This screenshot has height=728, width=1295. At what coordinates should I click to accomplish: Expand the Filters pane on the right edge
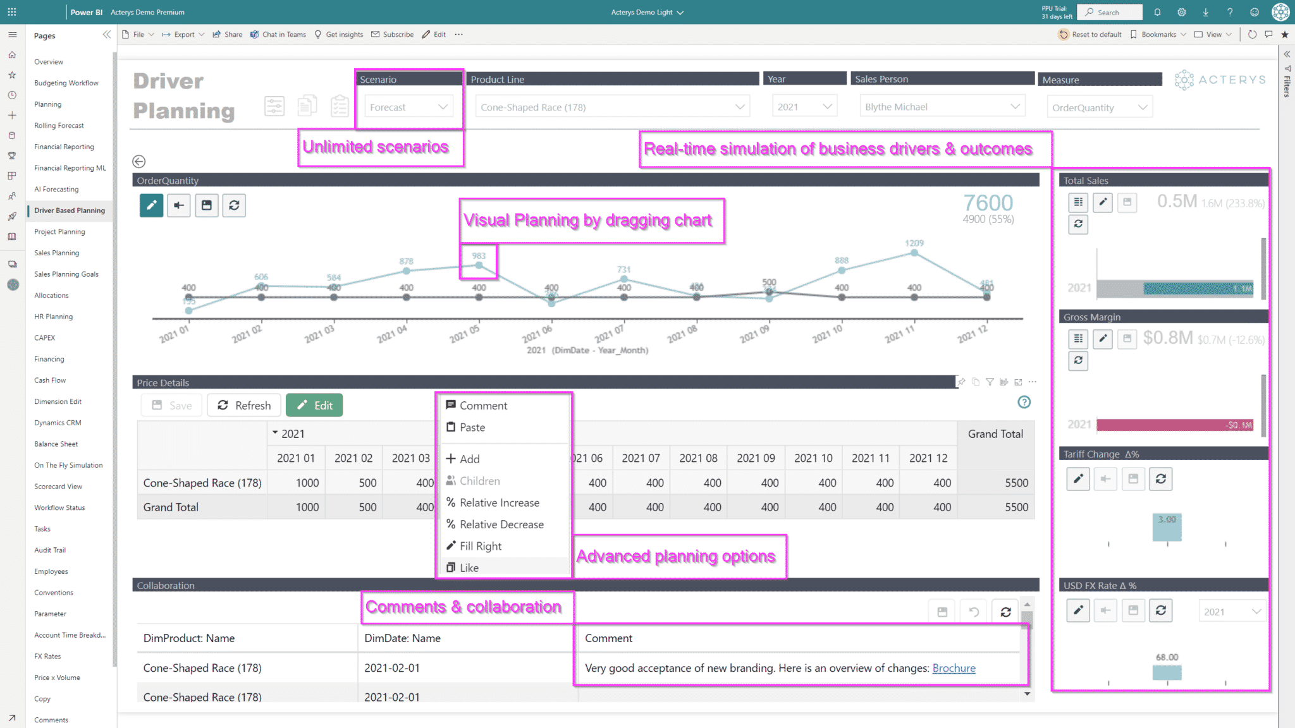click(1286, 56)
